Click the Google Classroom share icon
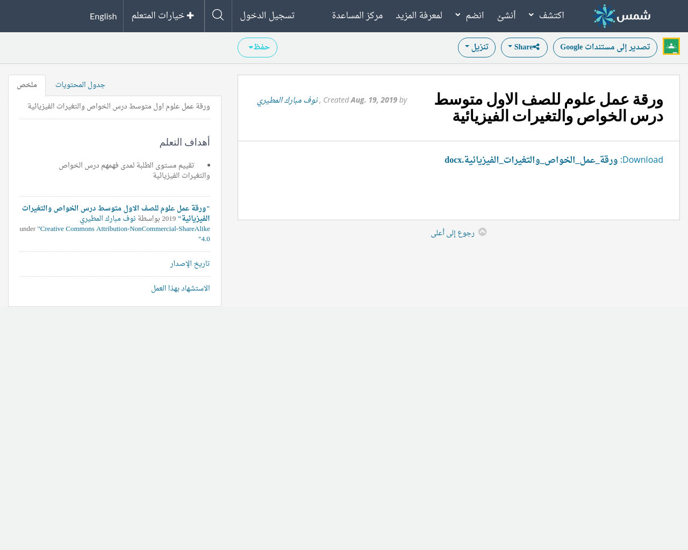This screenshot has width=688, height=550. pyautogui.click(x=671, y=46)
